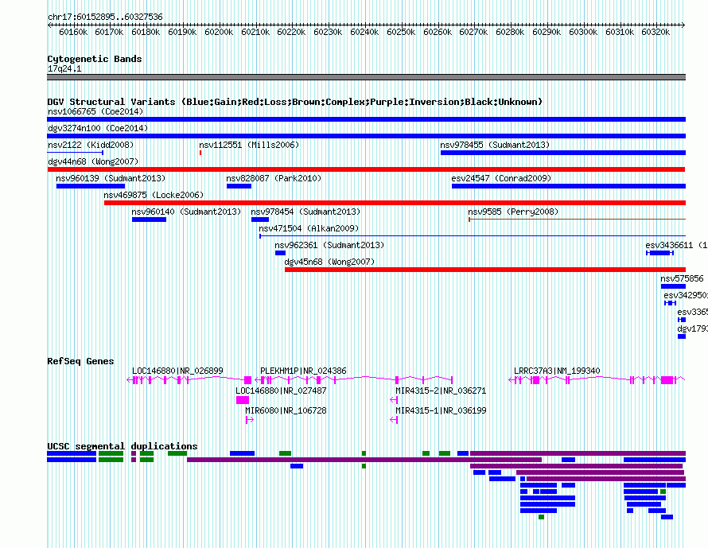Click the LOC146880|NR_027487 label

(x=281, y=391)
